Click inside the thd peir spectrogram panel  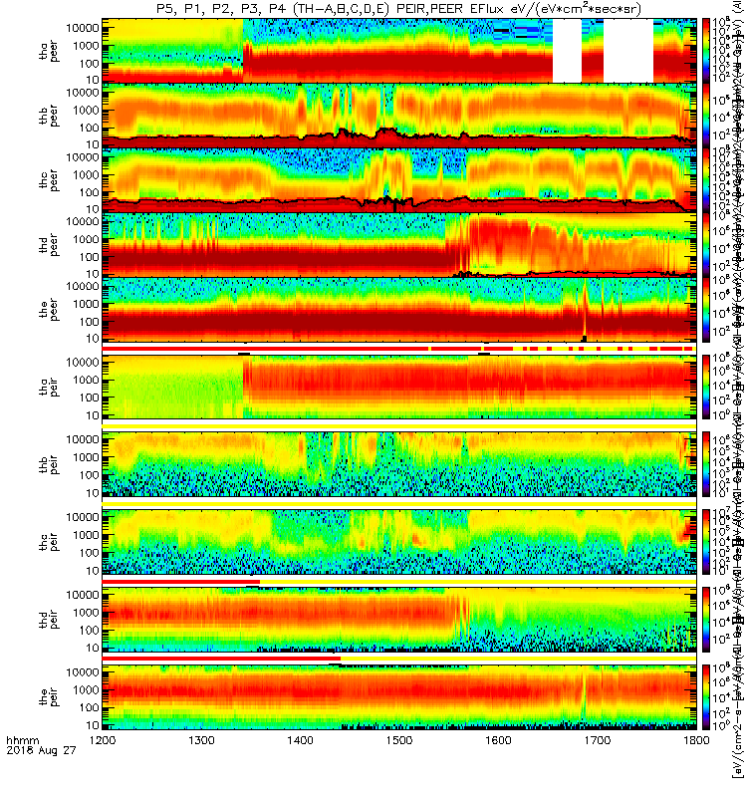399,619
